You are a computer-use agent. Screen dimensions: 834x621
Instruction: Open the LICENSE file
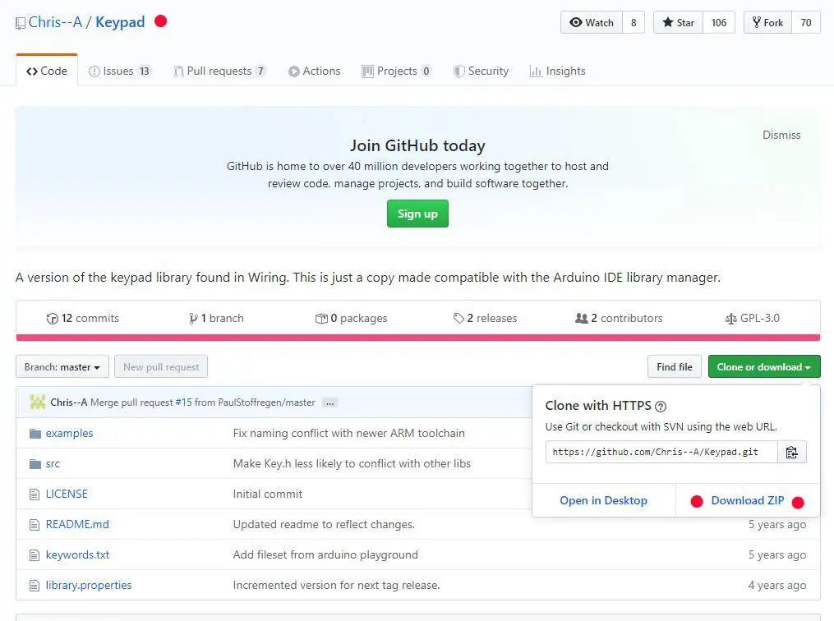click(x=67, y=494)
